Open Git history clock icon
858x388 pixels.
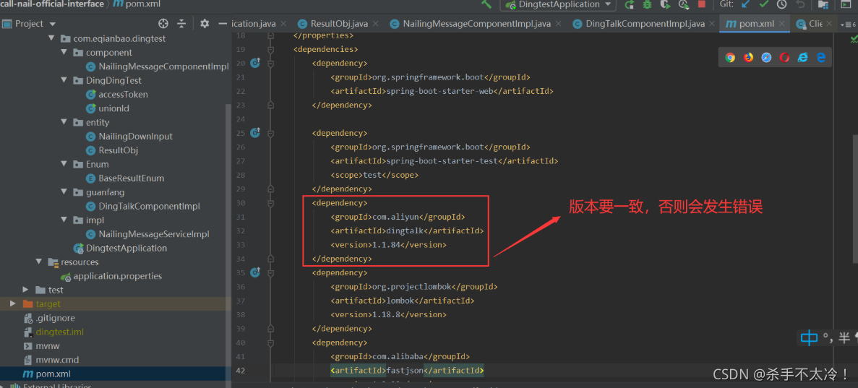pos(782,4)
